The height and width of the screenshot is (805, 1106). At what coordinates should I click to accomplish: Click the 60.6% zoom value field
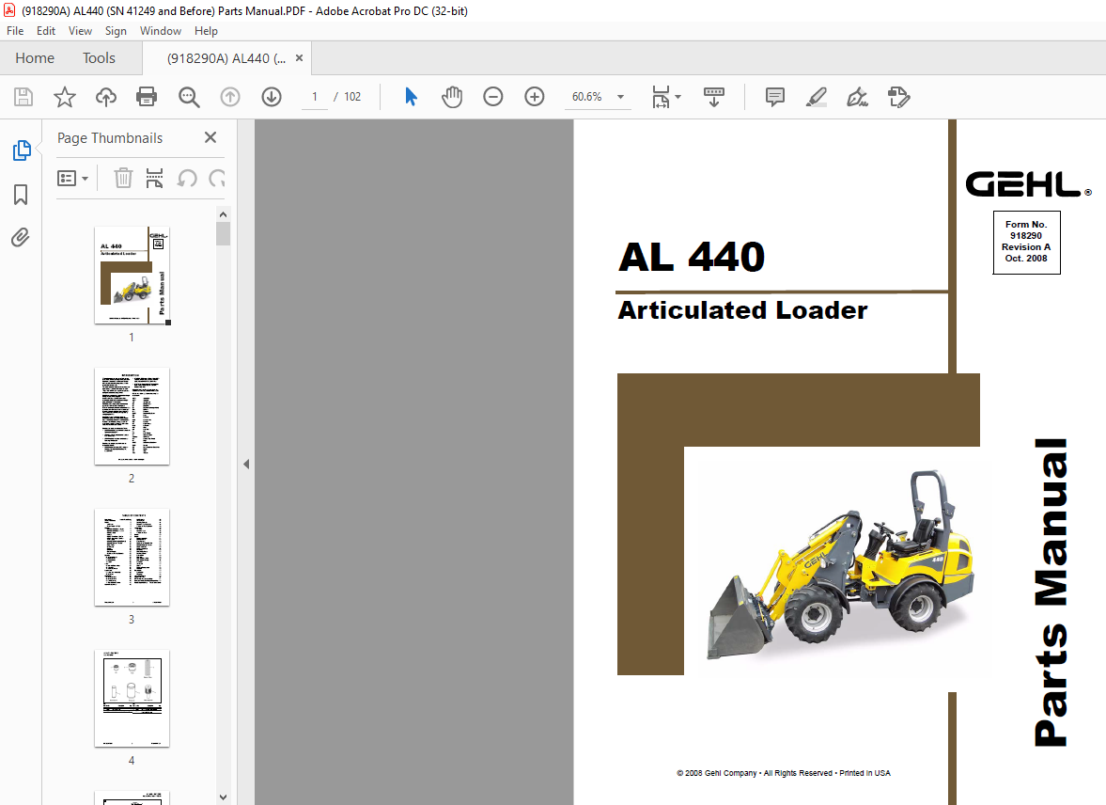[x=587, y=97]
